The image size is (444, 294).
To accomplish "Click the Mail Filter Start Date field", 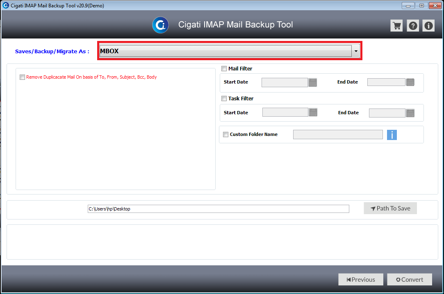I will tap(285, 83).
